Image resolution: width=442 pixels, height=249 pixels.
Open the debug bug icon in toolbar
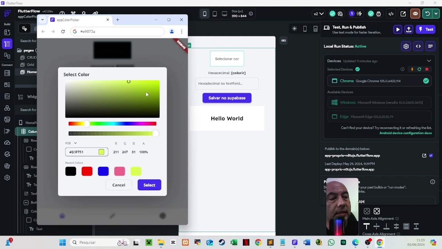pos(378,14)
